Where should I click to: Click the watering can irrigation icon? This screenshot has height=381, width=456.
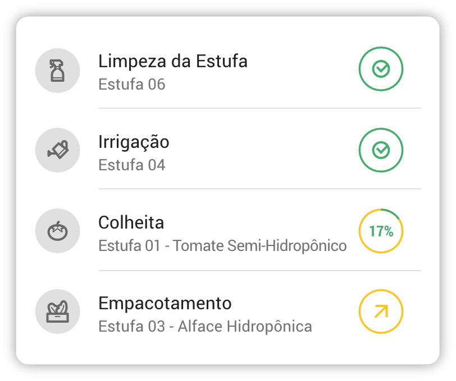(x=57, y=150)
